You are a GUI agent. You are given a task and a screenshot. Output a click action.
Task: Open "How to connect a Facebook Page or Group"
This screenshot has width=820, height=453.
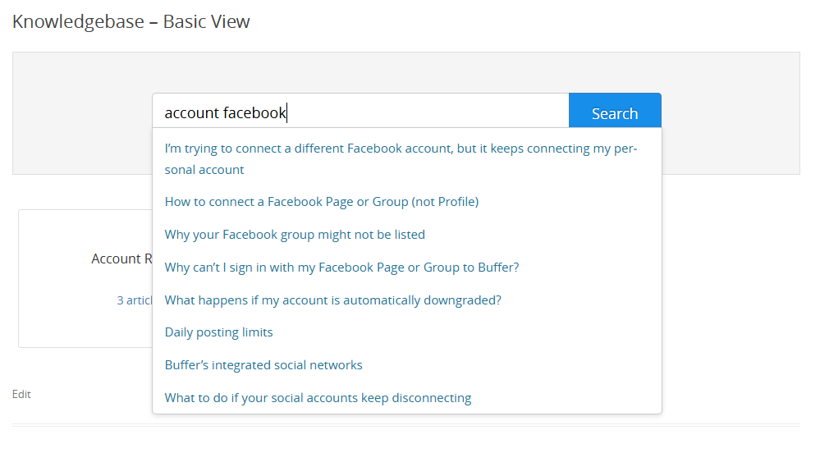pos(322,202)
